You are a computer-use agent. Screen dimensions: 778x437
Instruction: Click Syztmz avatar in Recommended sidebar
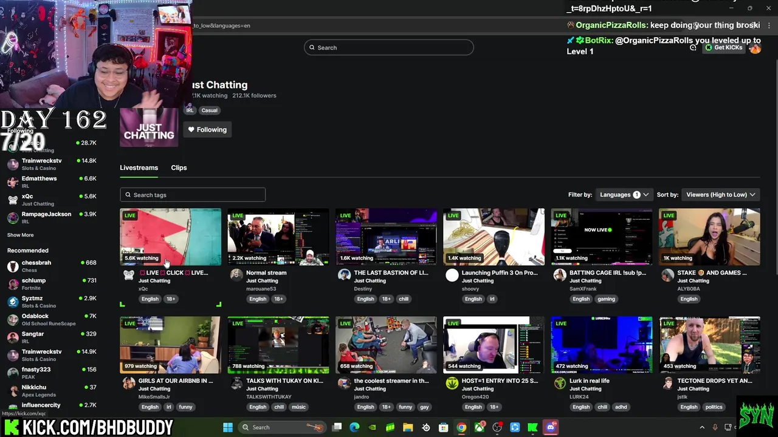[13, 302]
